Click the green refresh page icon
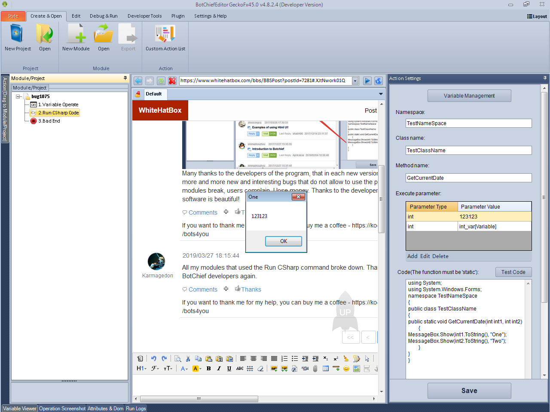This screenshot has width=550, height=412. point(161,81)
